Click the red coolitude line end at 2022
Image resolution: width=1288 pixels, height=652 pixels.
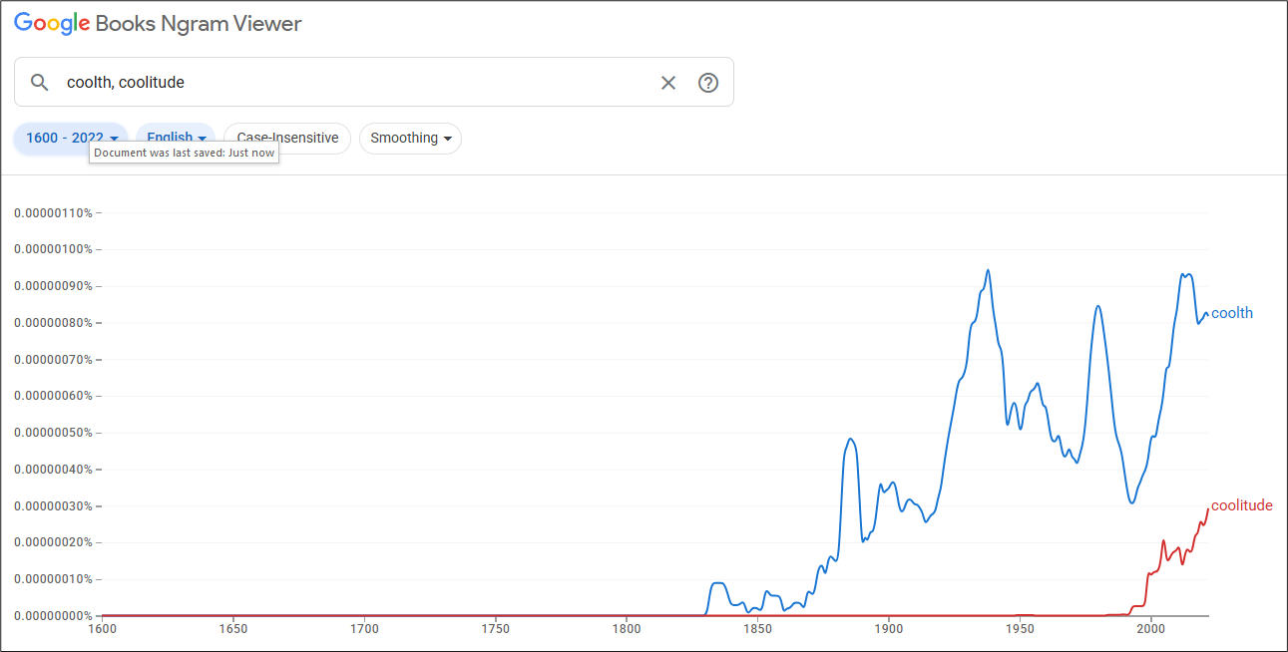click(1208, 509)
